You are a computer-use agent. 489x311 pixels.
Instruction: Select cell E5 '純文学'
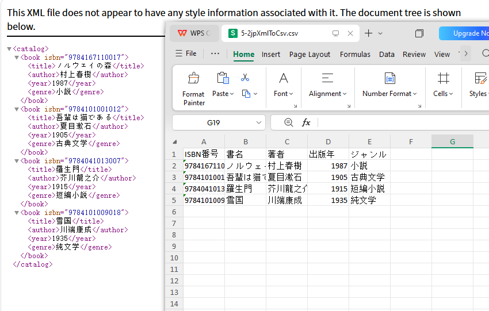pos(369,200)
